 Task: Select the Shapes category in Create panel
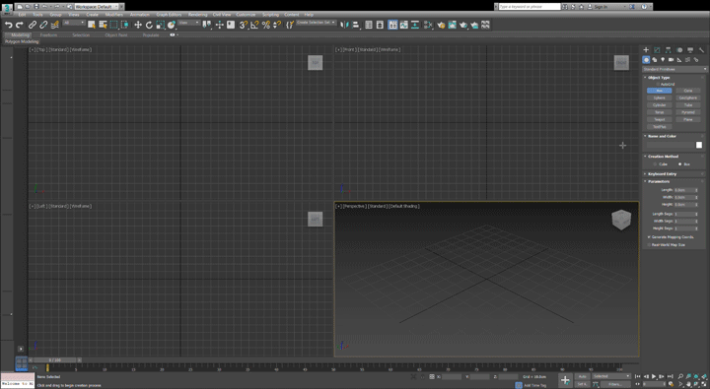pyautogui.click(x=655, y=60)
